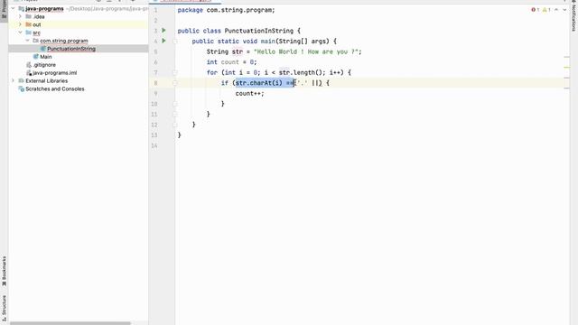578x325 pixels.
Task: Toggle the Project tool window tab
Action: click(4, 10)
